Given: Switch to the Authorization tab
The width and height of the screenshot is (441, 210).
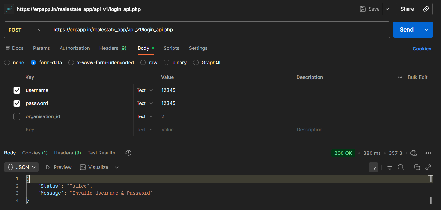Looking at the screenshot, I should tap(75, 48).
